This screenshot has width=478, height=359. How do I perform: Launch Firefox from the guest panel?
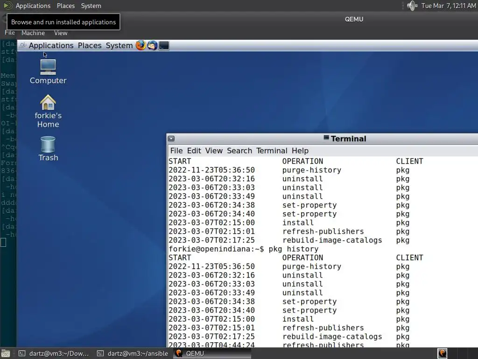pos(141,45)
